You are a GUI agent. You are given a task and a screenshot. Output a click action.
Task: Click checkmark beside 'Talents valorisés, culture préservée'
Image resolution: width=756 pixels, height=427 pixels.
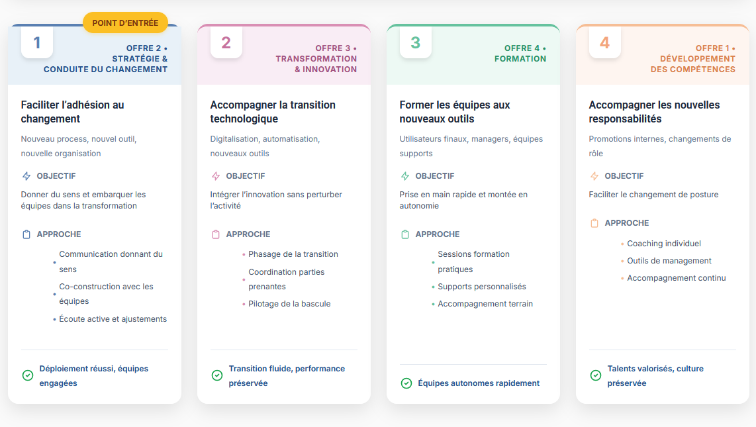pos(596,375)
